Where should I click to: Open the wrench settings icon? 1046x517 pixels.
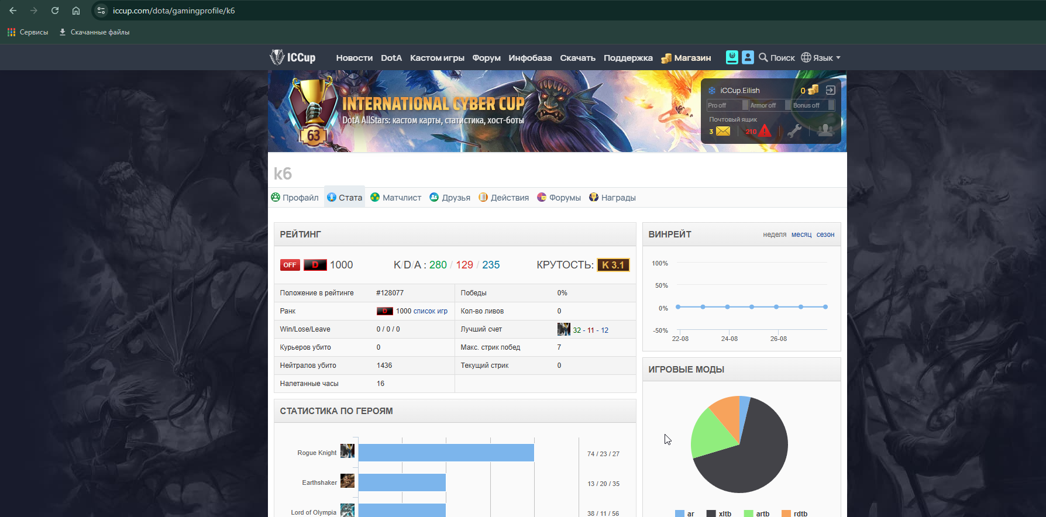pyautogui.click(x=794, y=130)
